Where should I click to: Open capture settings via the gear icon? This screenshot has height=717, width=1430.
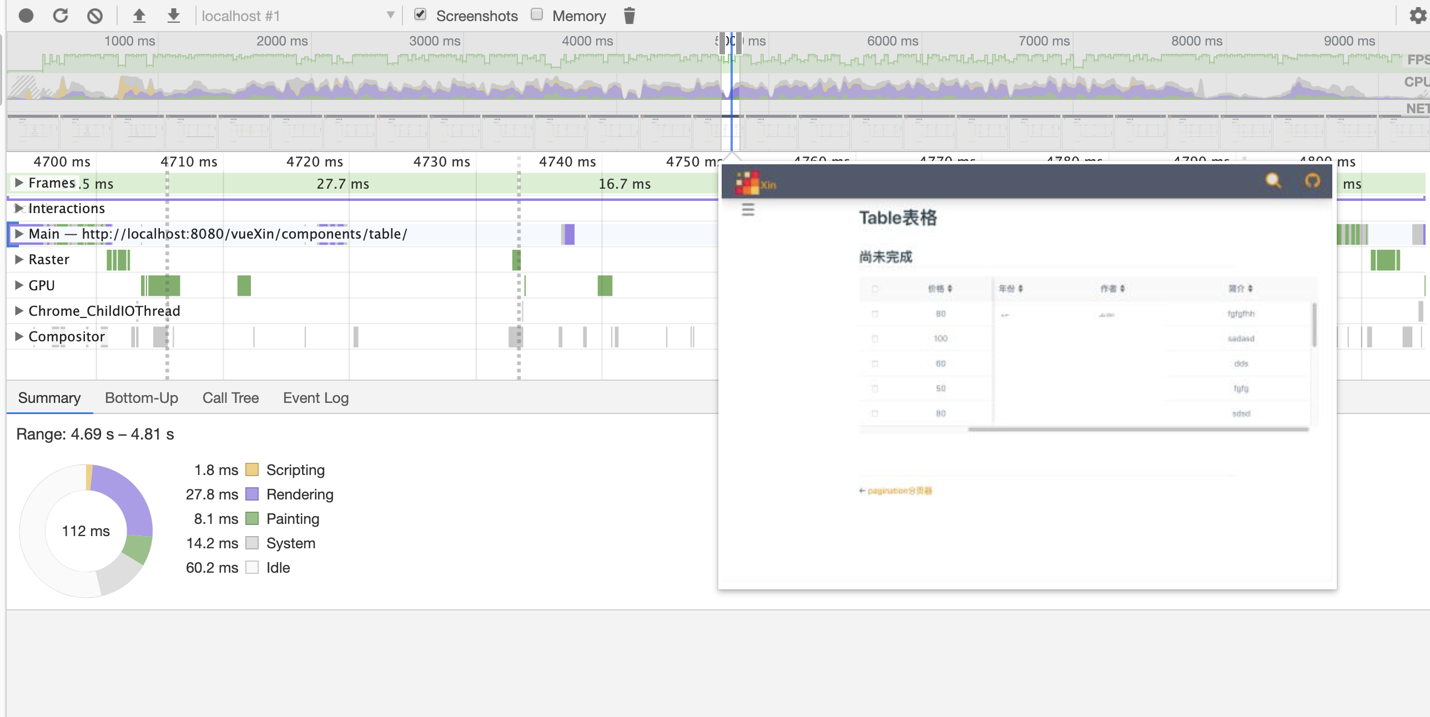[1418, 16]
